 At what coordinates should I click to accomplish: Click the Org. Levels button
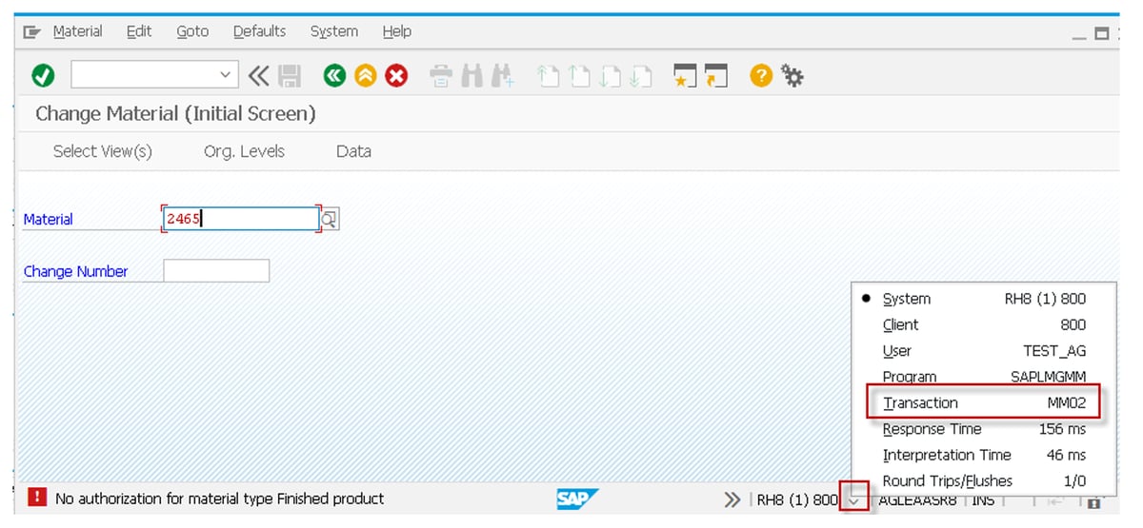tap(244, 151)
